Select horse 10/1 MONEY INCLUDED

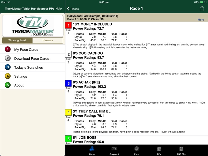[x=92, y=24]
